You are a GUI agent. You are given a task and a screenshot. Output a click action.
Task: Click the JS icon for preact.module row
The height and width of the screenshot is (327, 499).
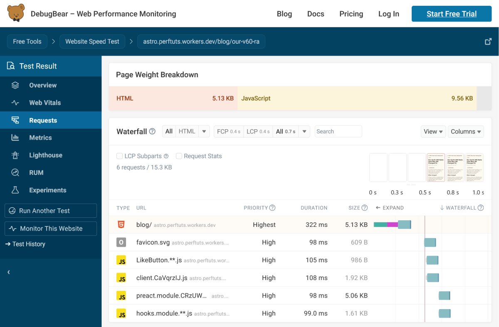[x=121, y=295]
